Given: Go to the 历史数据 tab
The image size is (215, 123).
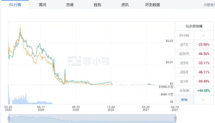Looking at the screenshot, I should 152,5.
